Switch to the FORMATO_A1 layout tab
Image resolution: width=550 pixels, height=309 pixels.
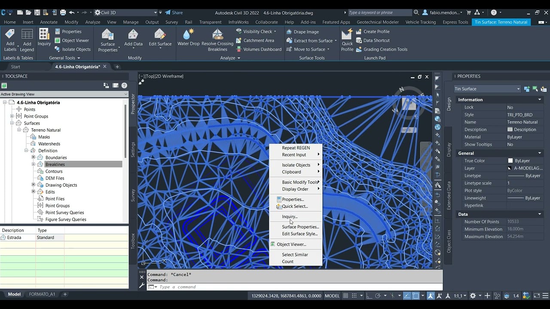pyautogui.click(x=42, y=294)
